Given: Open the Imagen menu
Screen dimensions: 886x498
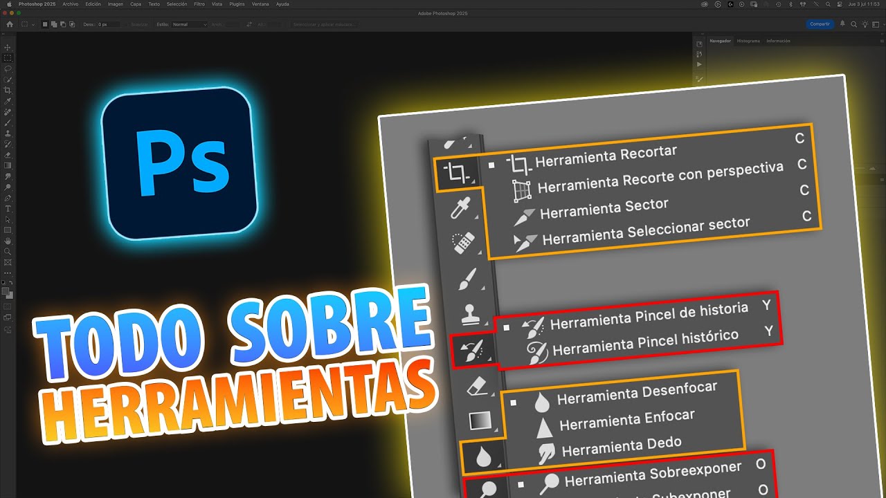Looking at the screenshot, I should tap(115, 3).
